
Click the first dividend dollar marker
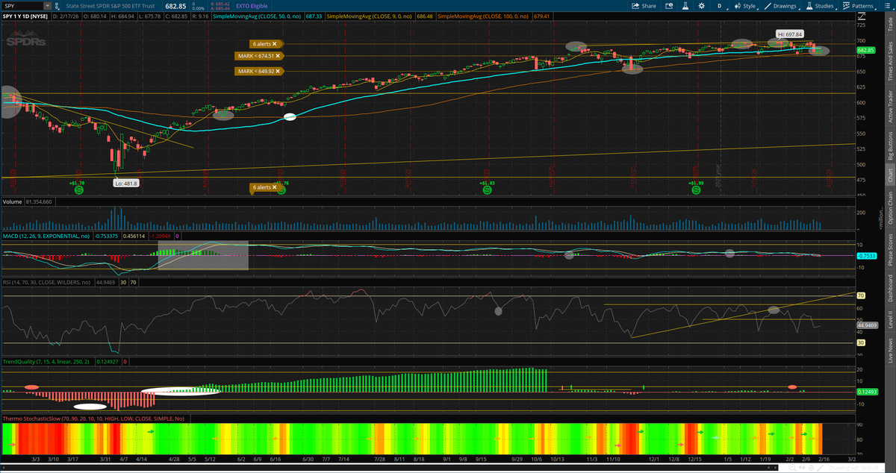point(78,190)
